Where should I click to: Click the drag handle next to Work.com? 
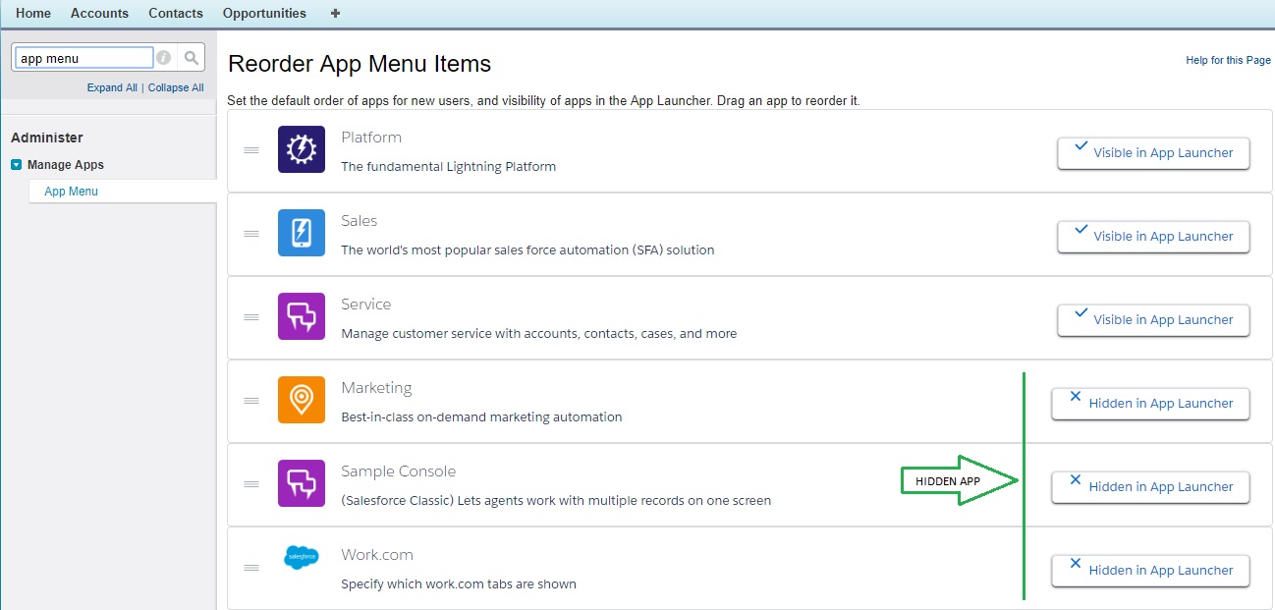250,568
